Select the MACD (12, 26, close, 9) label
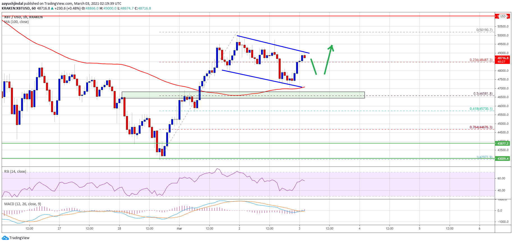 click(22, 204)
